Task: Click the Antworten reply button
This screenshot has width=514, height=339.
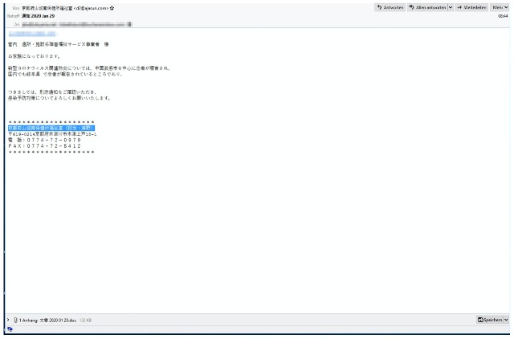Action: click(389, 7)
